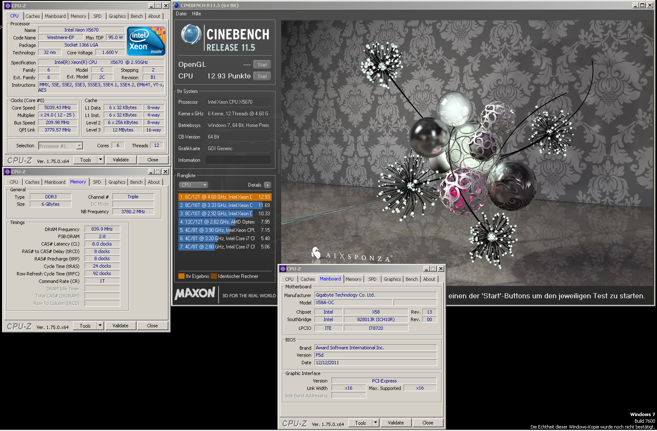Click the Core Speed 5039.43 MHz value
The height and width of the screenshot is (431, 657).
point(58,107)
